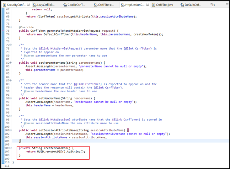Screen dimensions: 230x169
Task: Click the setHeaderName method name
Action: [50, 98]
